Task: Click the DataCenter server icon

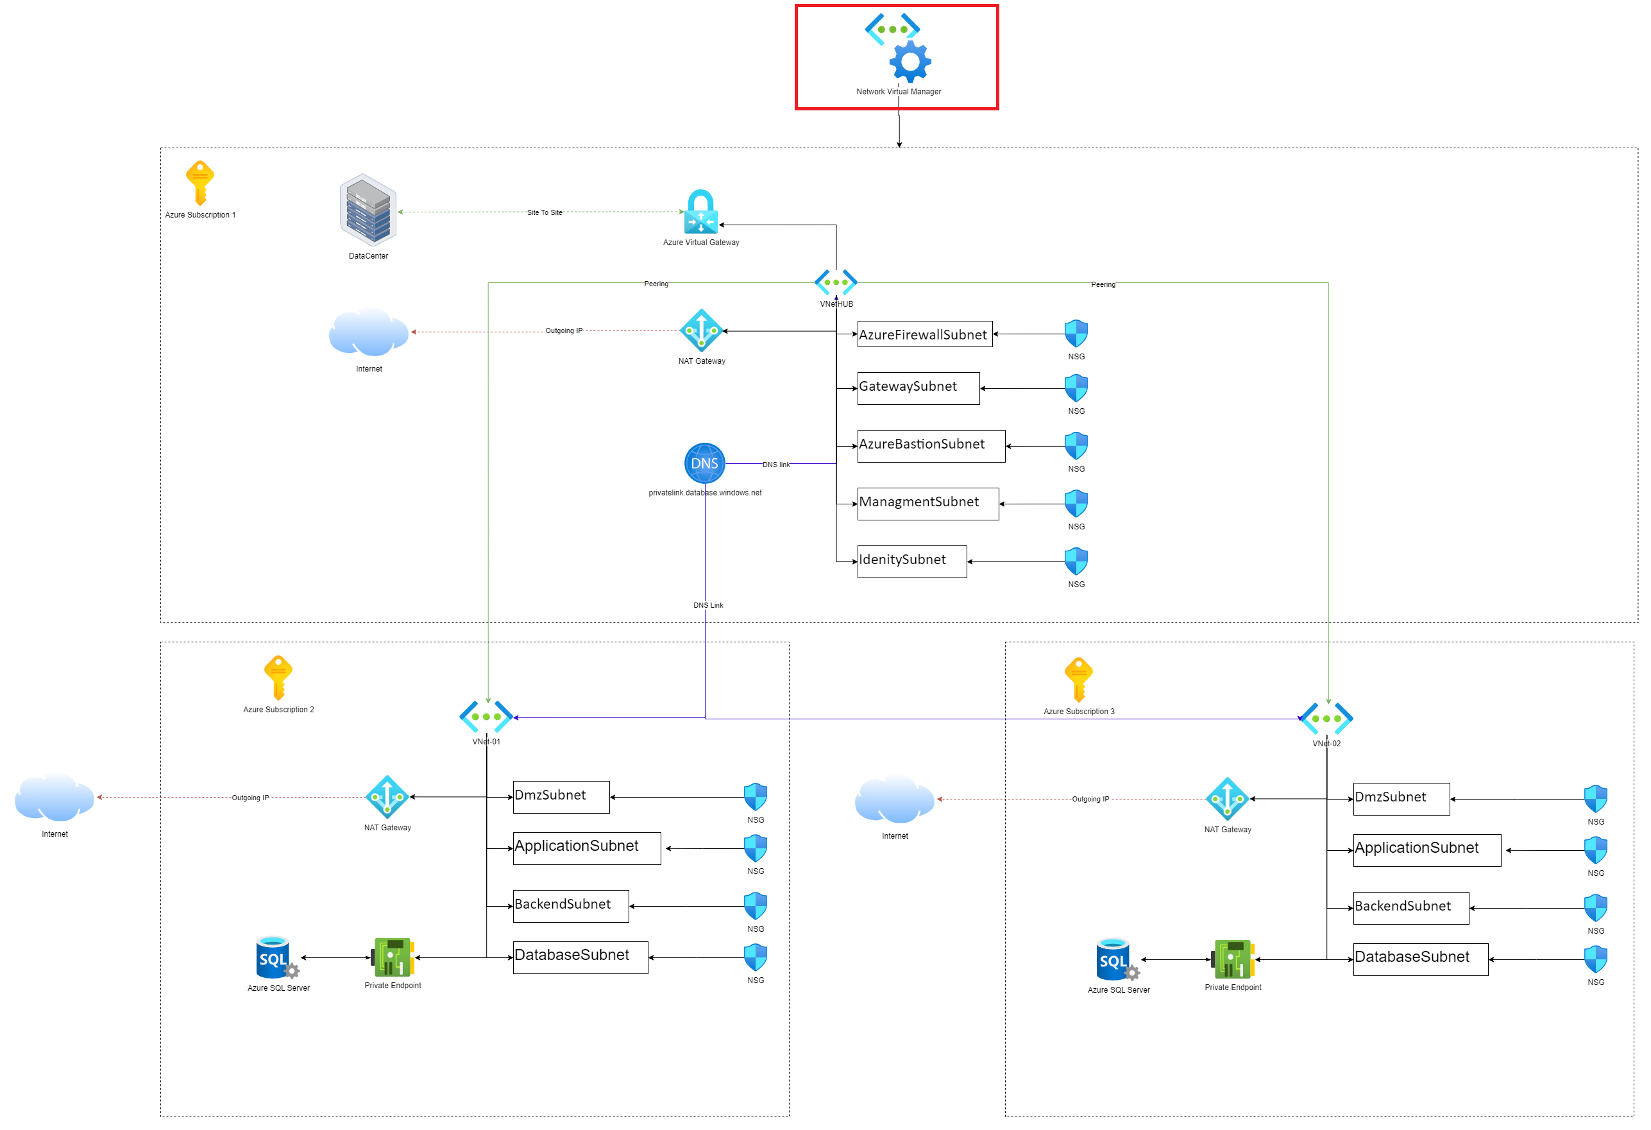Action: pyautogui.click(x=368, y=210)
